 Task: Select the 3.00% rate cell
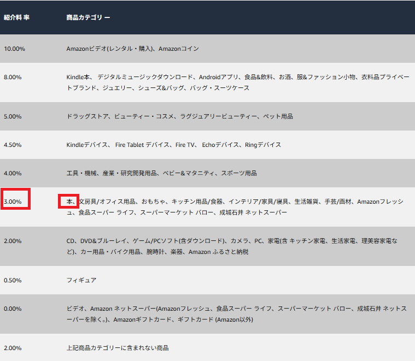13,202
